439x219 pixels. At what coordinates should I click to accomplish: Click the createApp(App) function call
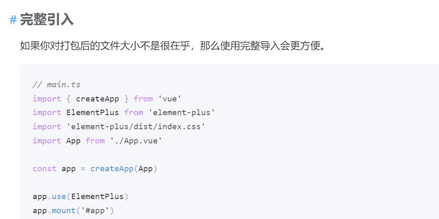point(124,169)
